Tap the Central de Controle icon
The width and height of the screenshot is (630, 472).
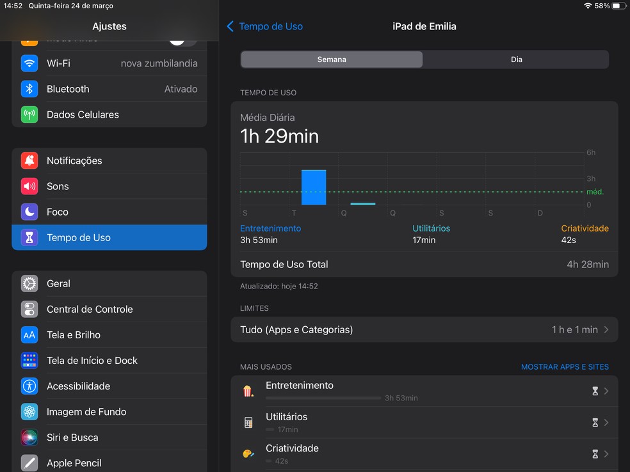[29, 310]
